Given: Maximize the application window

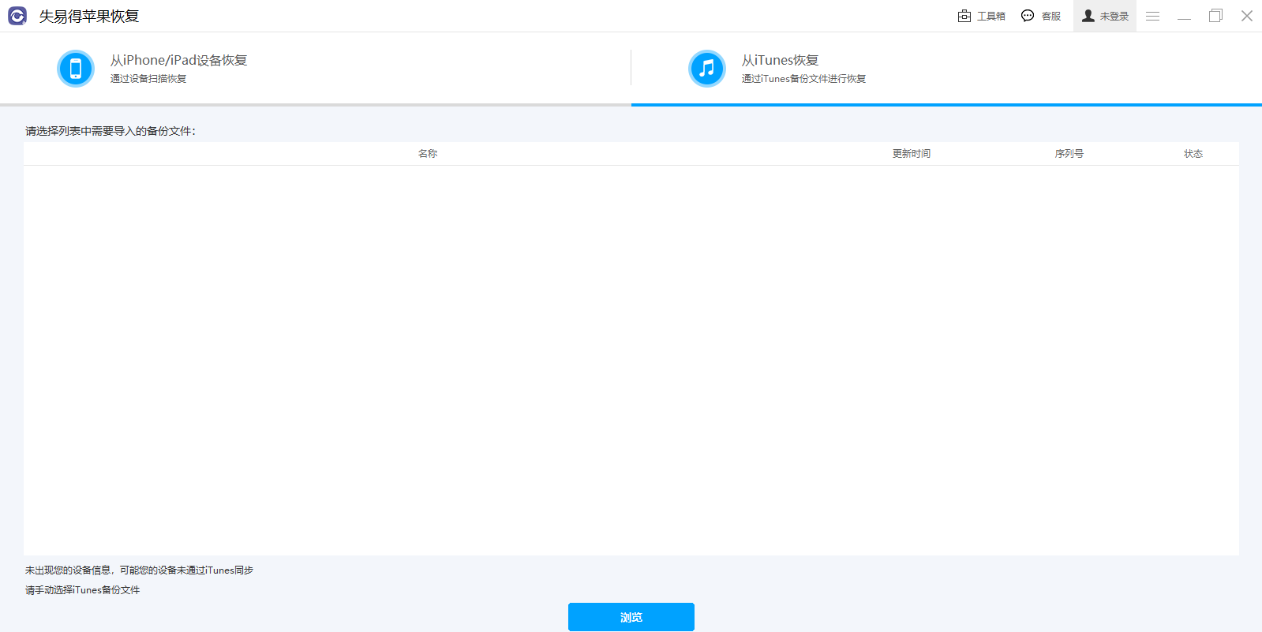Looking at the screenshot, I should click(x=1215, y=16).
